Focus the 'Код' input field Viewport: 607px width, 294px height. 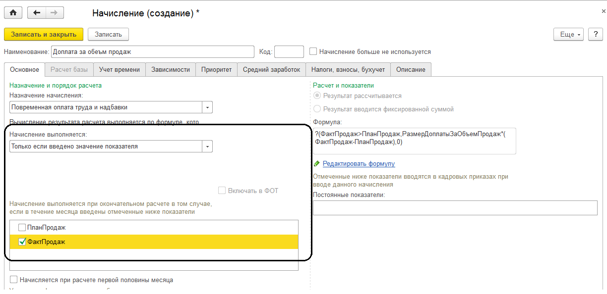(x=289, y=51)
